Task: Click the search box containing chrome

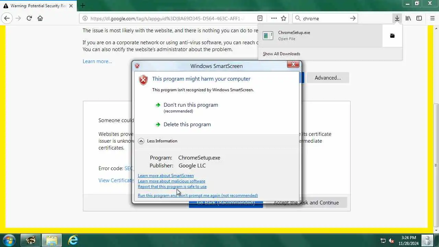Action: point(325,19)
